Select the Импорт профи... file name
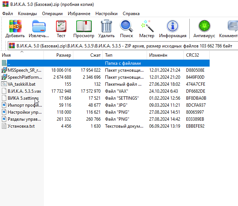 point(25,105)
